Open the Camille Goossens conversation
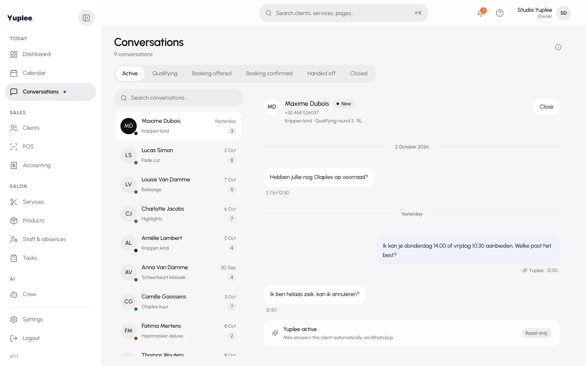The height and width of the screenshot is (366, 586). coord(178,302)
